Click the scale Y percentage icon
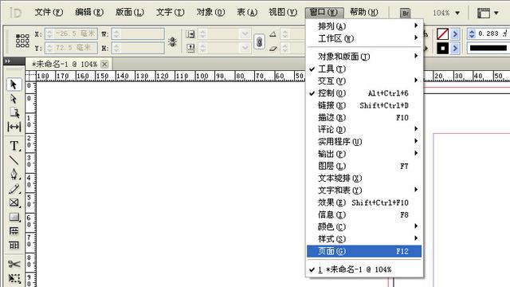The height and width of the screenshot is (287, 510). tap(190, 49)
